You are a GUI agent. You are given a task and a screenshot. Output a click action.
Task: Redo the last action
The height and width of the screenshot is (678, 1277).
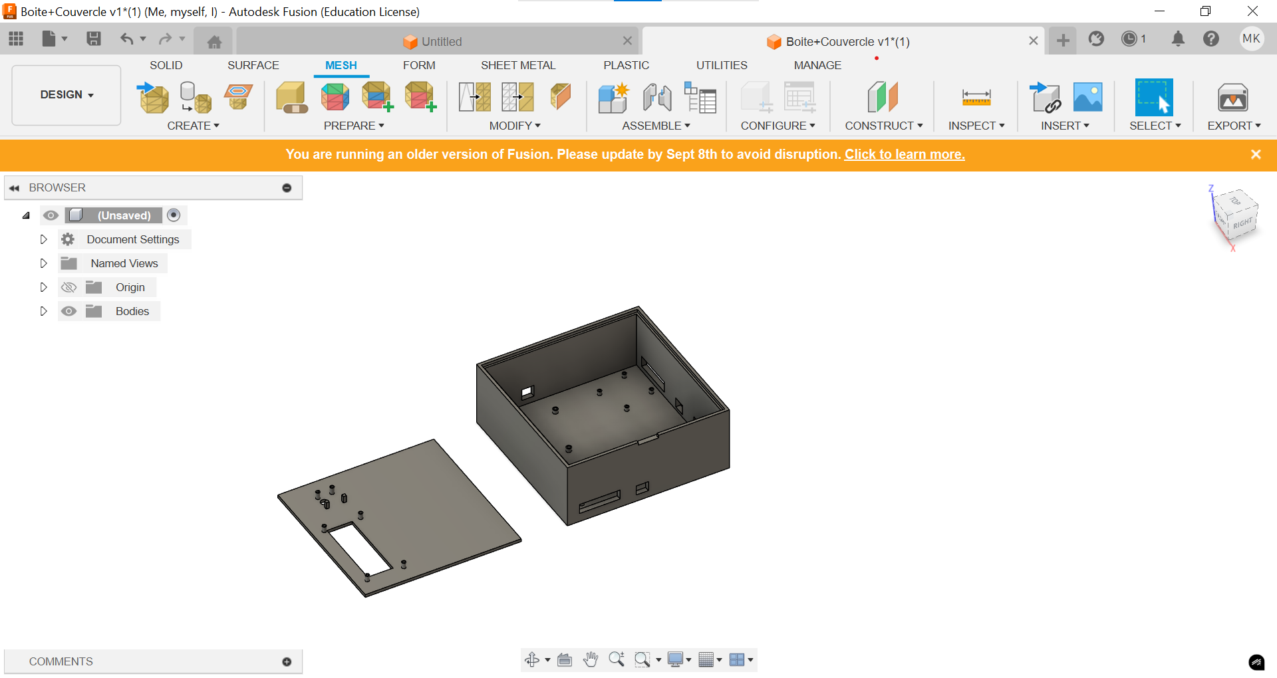(x=165, y=39)
